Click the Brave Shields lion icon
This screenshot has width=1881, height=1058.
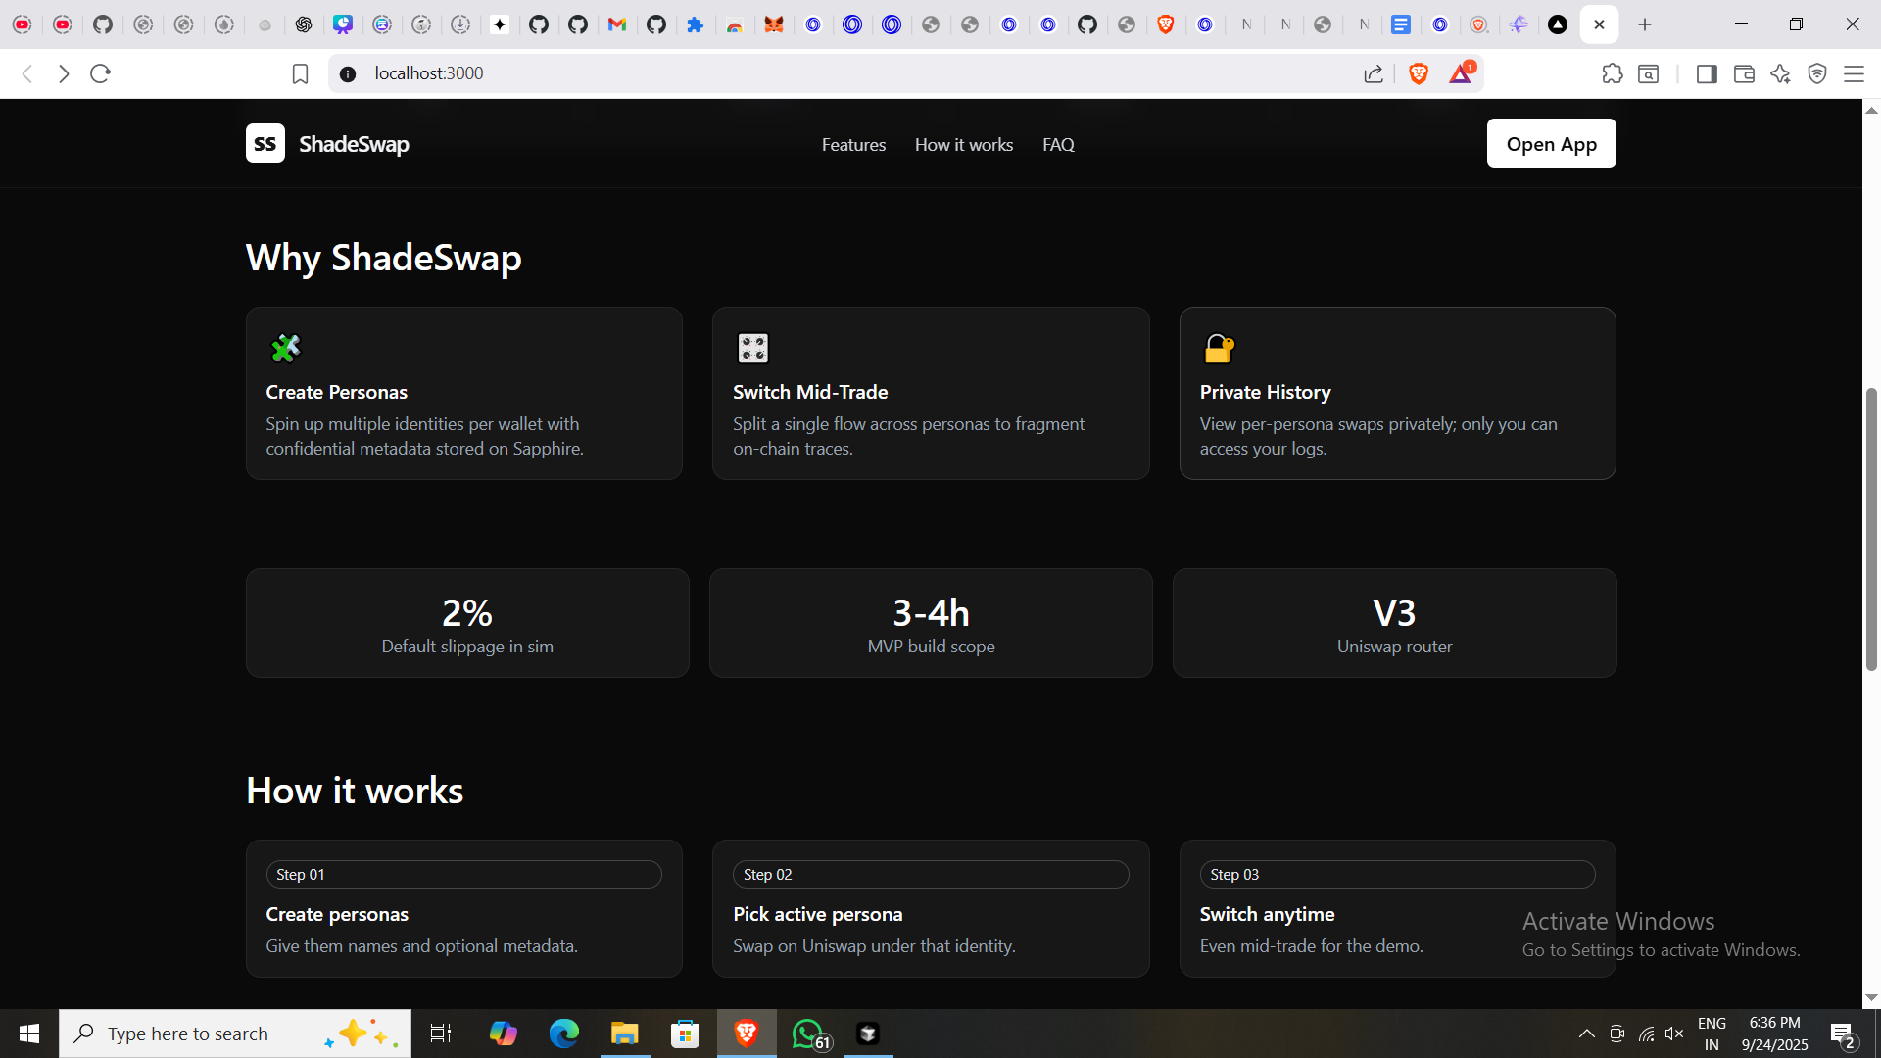click(x=1418, y=73)
